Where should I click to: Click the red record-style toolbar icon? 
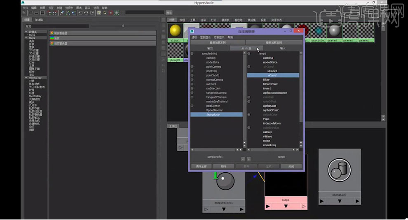110,13
